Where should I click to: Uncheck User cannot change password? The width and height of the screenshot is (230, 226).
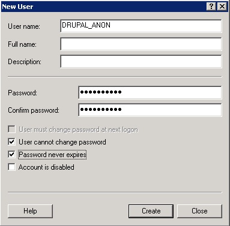(x=11, y=142)
